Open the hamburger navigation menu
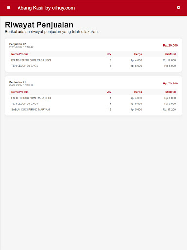This screenshot has width=187, height=250. [9, 8]
